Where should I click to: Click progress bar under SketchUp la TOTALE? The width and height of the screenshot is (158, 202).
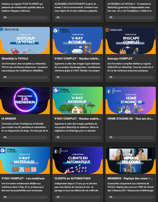[x=25, y=77]
